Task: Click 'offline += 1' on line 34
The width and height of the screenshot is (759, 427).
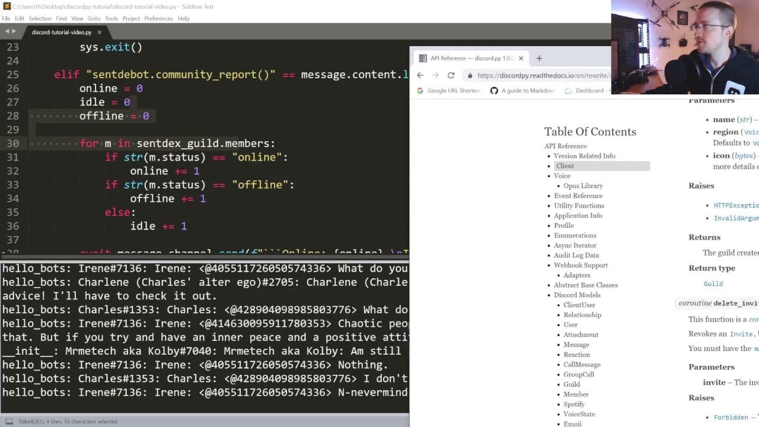Action: 168,199
